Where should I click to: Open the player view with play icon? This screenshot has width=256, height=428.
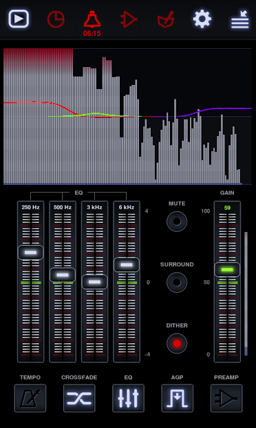point(19,19)
